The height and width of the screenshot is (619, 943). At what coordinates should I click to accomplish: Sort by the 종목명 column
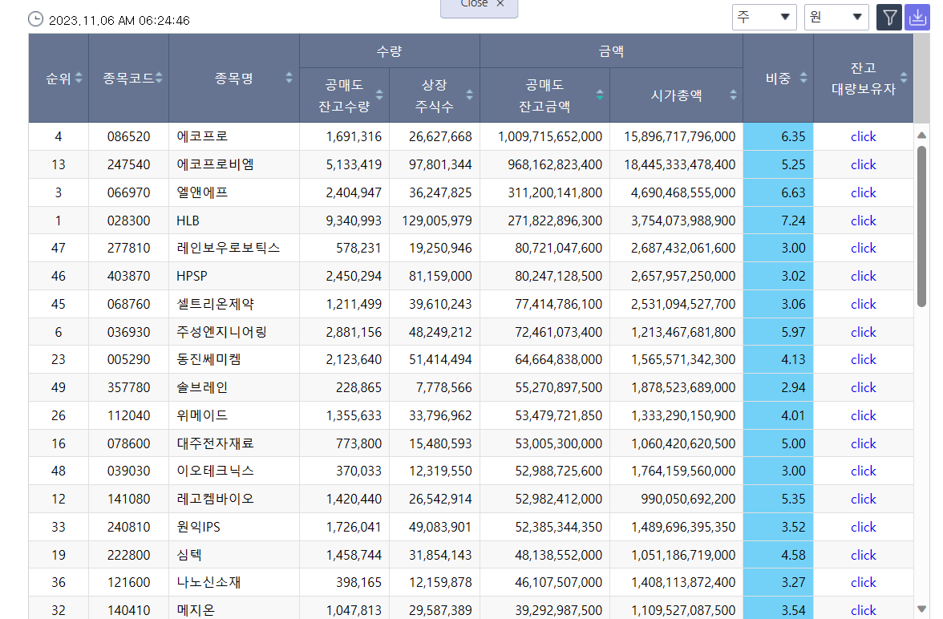(288, 78)
